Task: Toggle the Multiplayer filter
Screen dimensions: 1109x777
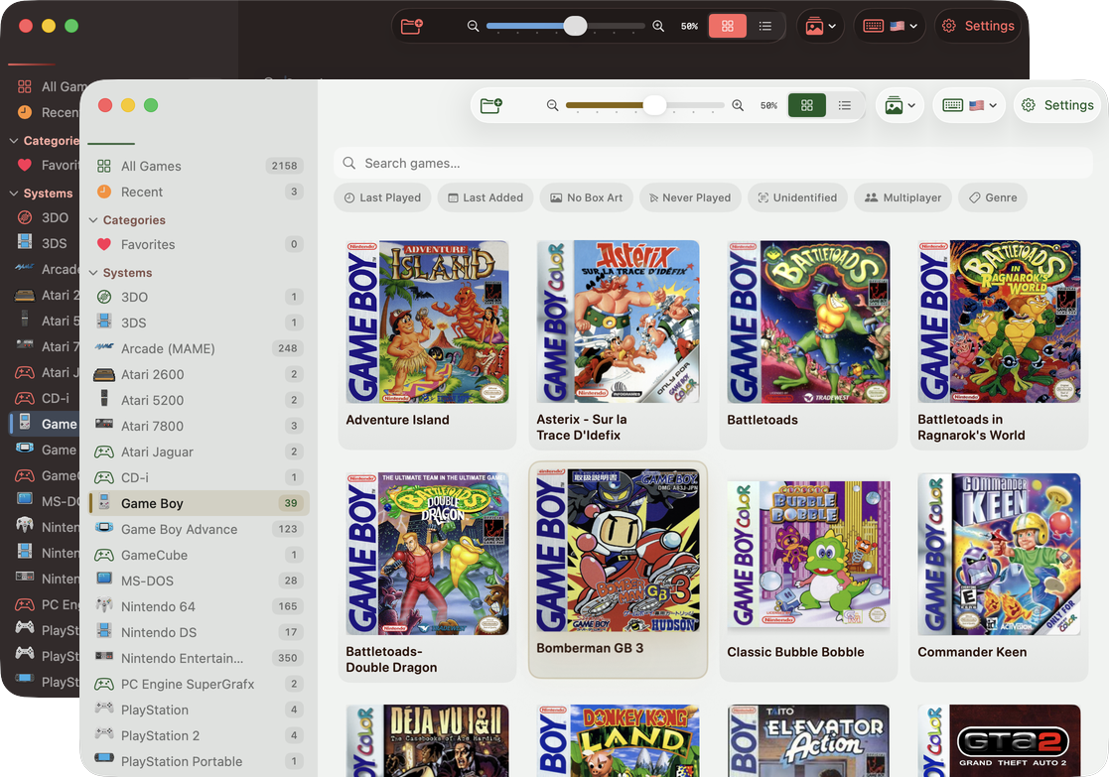Action: coord(902,197)
